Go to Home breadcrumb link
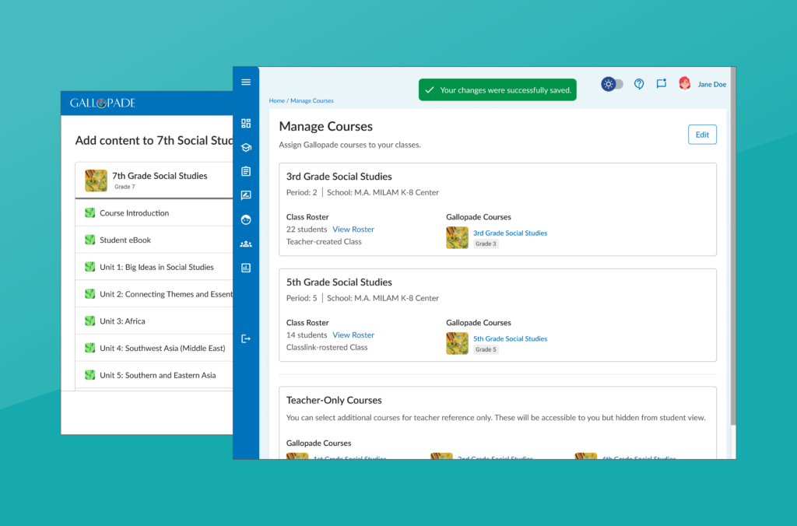This screenshot has height=526, width=797. click(x=276, y=100)
